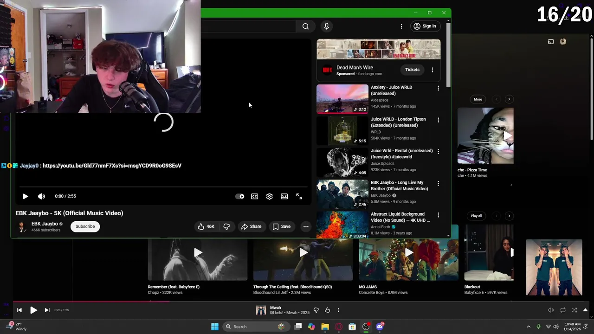Dislike the Mwah track

coord(316,310)
